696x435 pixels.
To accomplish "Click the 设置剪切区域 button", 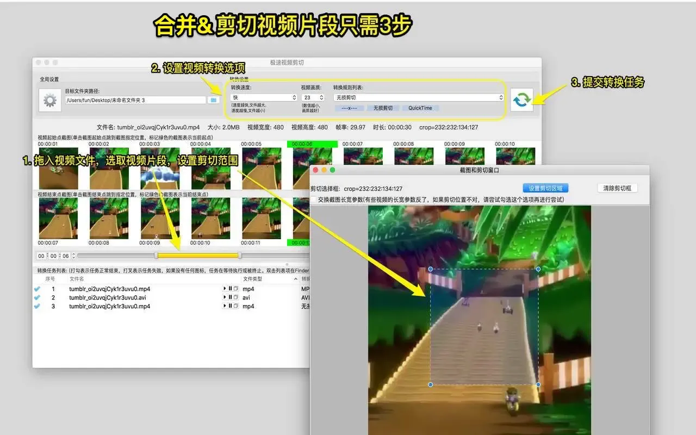I will [x=545, y=188].
